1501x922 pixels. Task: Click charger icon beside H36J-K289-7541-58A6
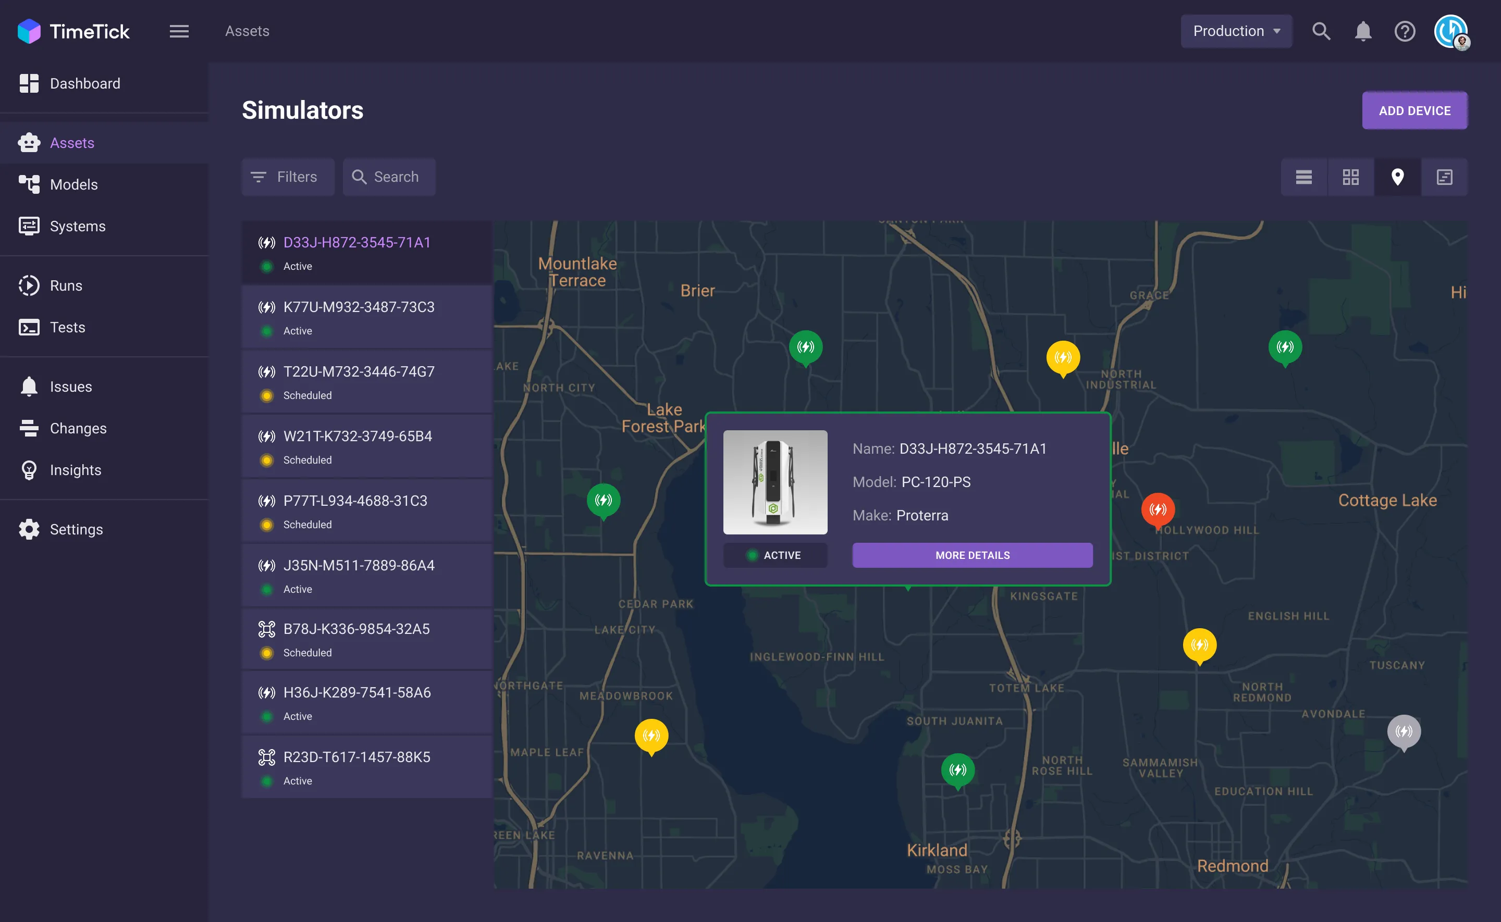(266, 693)
